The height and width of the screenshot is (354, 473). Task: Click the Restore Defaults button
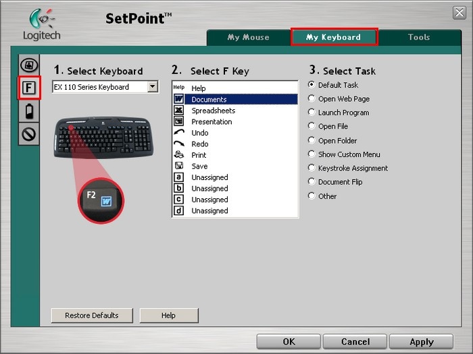[92, 315]
